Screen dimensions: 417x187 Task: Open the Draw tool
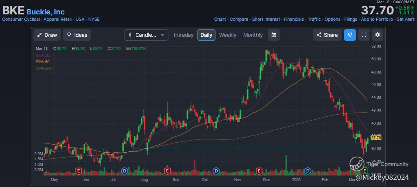47,35
